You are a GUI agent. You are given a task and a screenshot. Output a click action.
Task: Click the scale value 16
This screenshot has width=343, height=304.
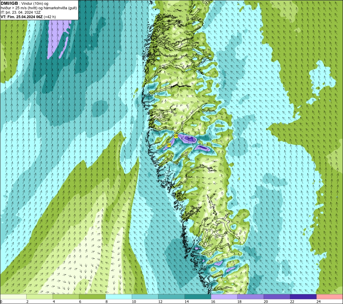213,302
